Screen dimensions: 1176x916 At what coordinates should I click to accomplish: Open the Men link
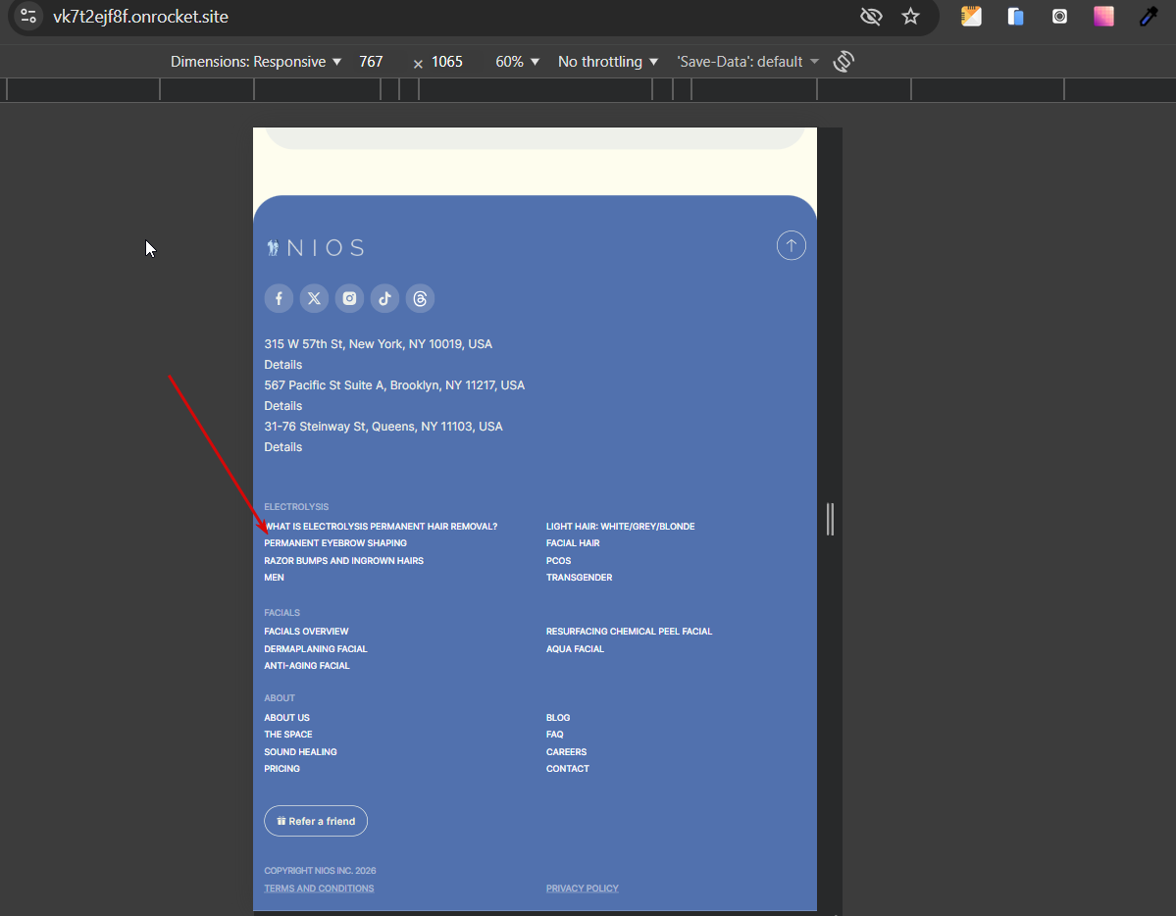tap(274, 578)
